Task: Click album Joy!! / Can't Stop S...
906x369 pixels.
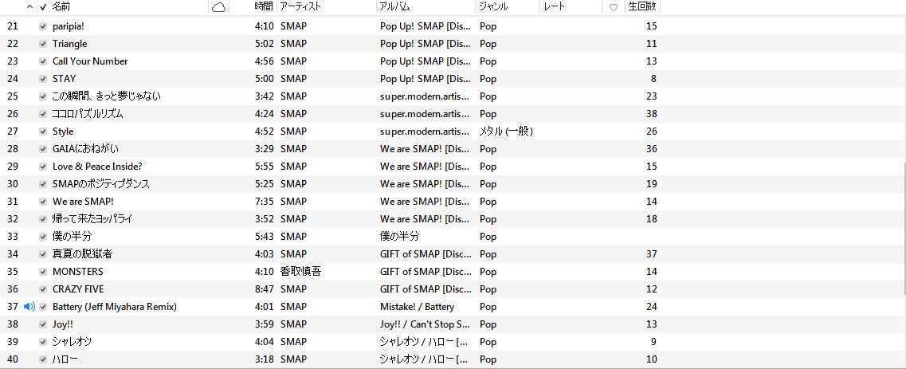Action: click(x=426, y=324)
